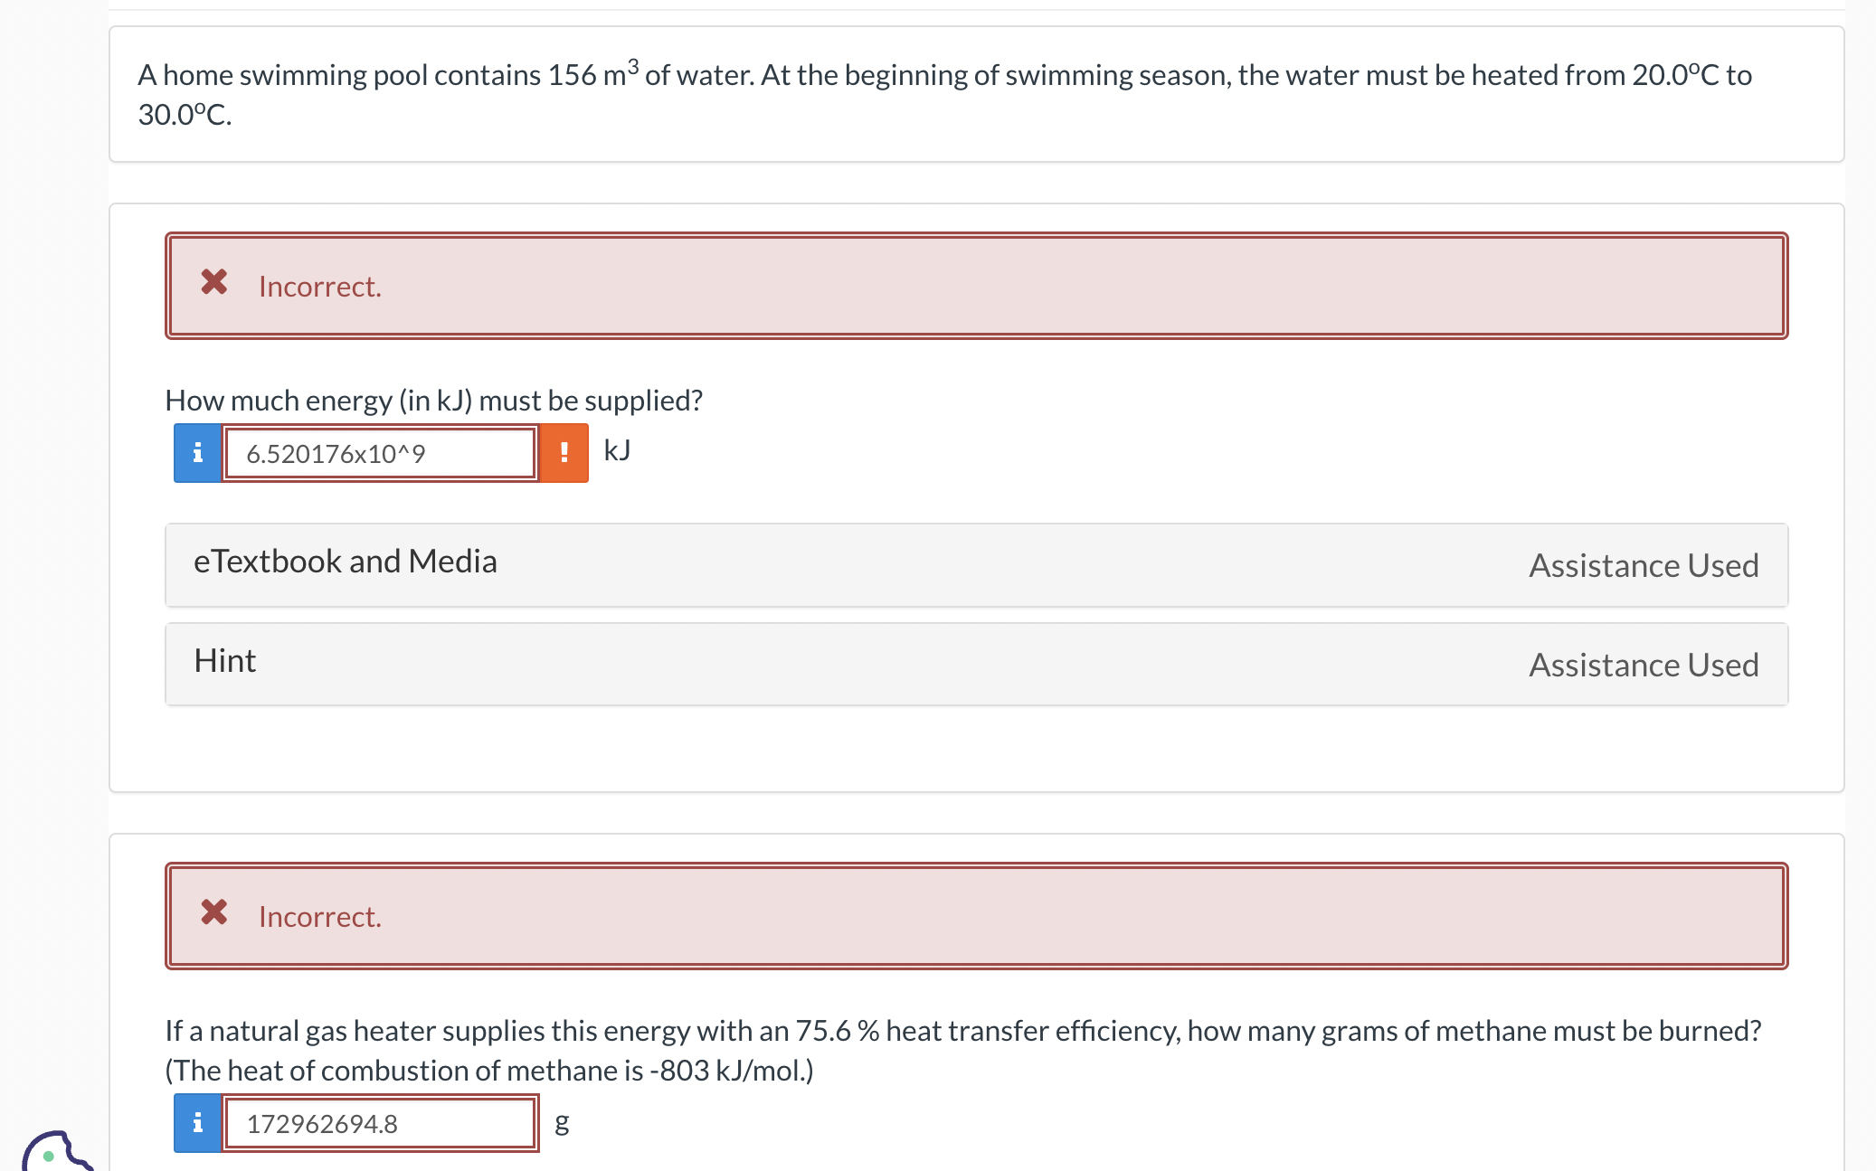Click the natural gas heater question text
The width and height of the screenshot is (1876, 1171).
point(962,1030)
